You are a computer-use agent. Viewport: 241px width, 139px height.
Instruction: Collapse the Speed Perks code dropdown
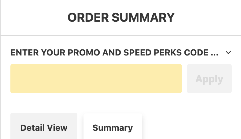228,53
